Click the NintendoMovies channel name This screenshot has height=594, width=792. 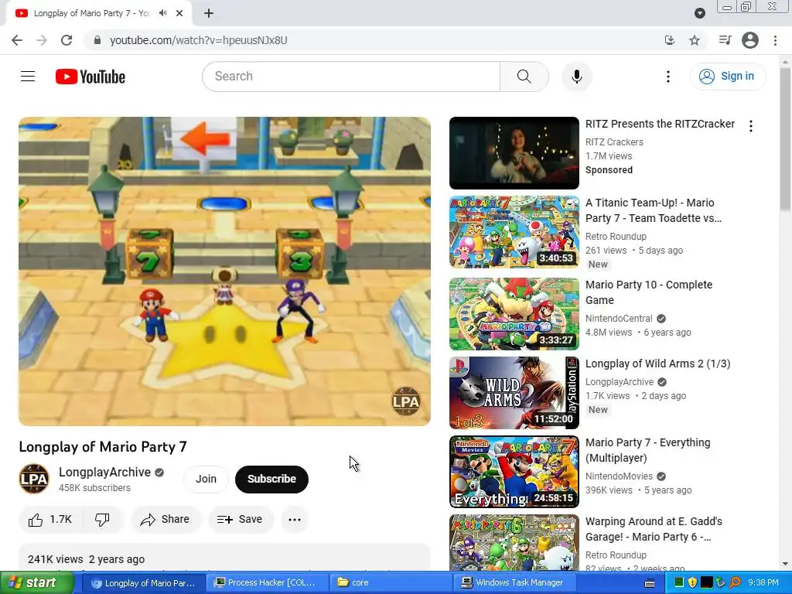click(619, 476)
